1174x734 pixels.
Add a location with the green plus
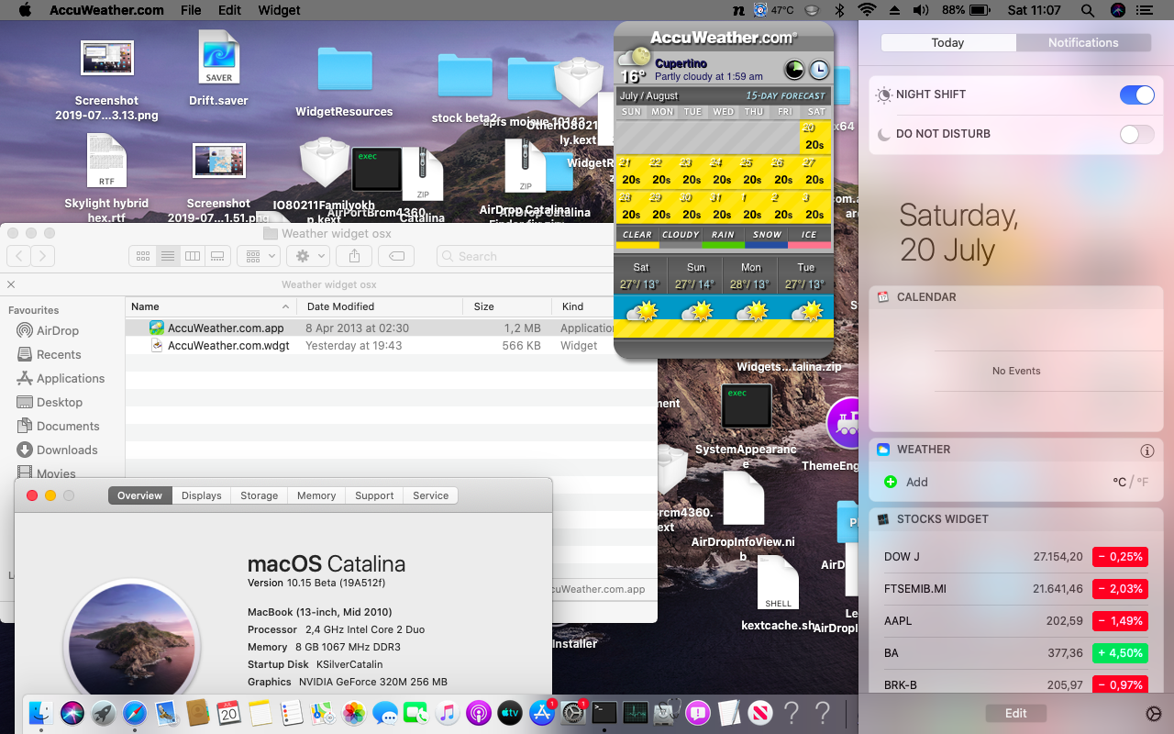point(890,482)
